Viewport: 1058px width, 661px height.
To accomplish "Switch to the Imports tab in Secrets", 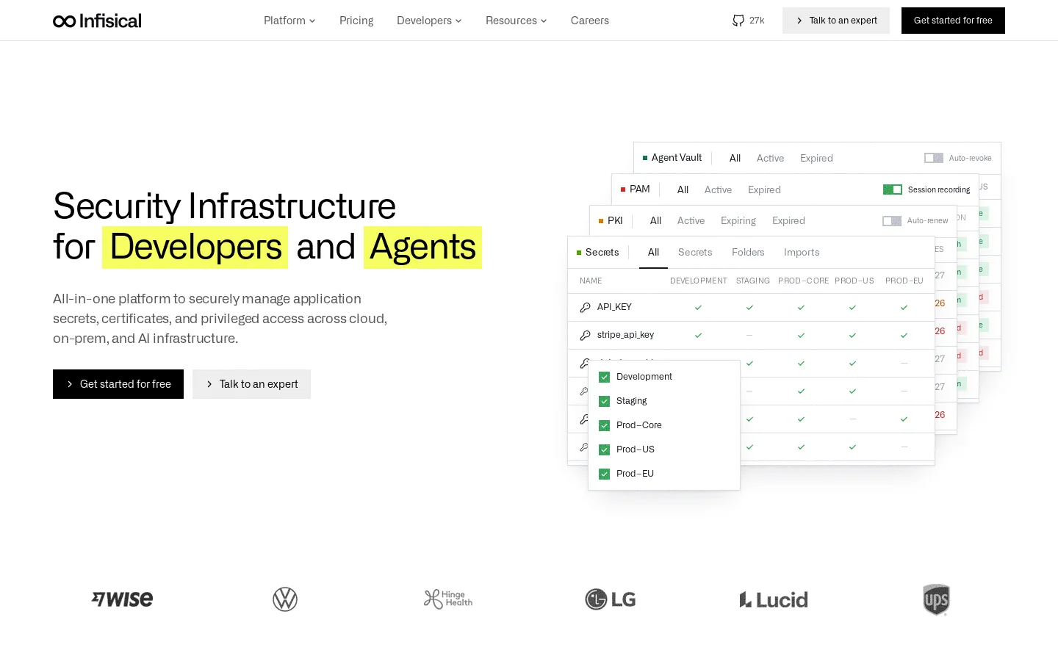I will tap(802, 253).
